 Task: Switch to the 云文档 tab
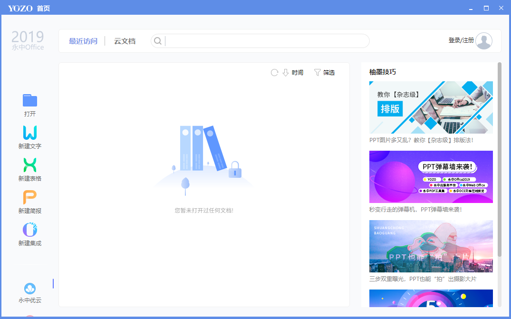click(125, 41)
